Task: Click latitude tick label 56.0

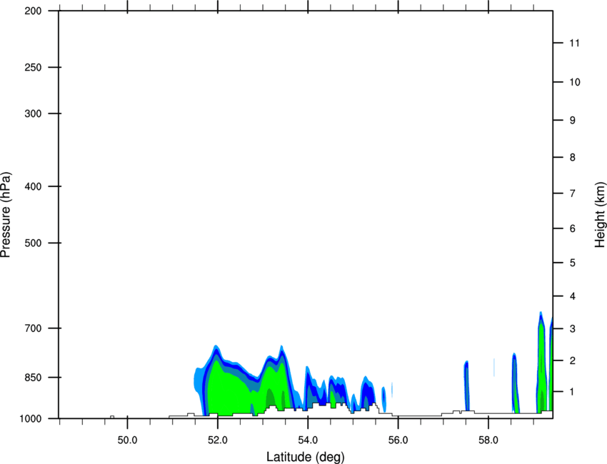Action: [x=398, y=440]
